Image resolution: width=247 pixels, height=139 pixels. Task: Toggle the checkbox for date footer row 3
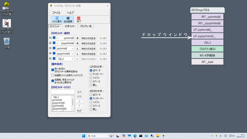pos(54,48)
